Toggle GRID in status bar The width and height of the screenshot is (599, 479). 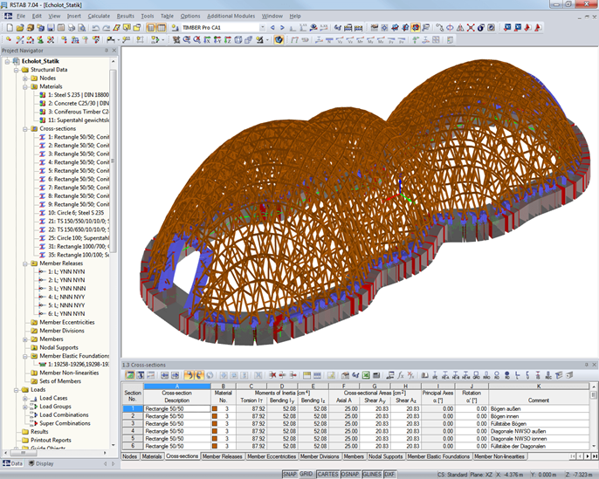pyautogui.click(x=307, y=474)
